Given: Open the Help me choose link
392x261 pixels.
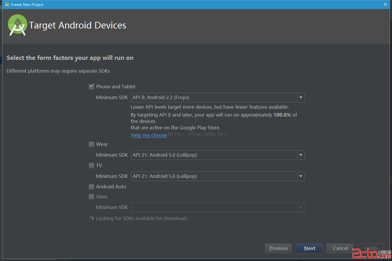Looking at the screenshot, I should (x=149, y=135).
